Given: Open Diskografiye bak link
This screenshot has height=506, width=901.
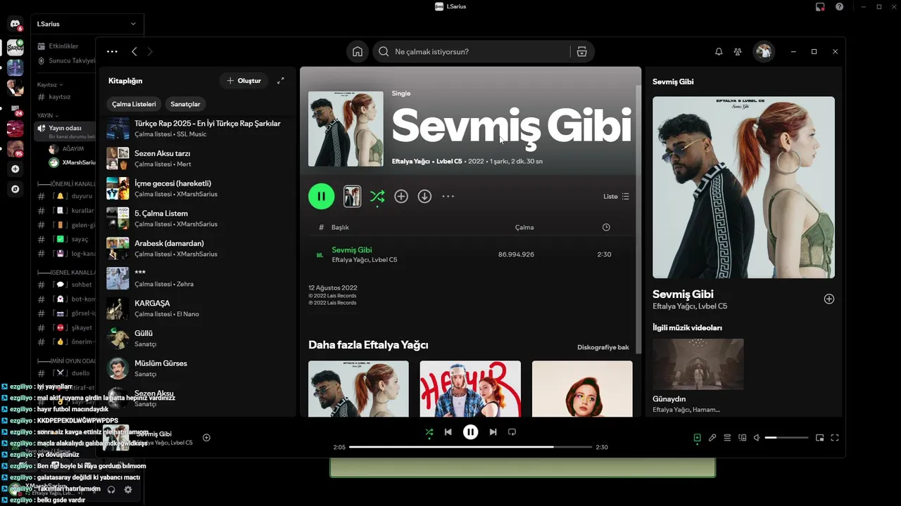Looking at the screenshot, I should [603, 347].
